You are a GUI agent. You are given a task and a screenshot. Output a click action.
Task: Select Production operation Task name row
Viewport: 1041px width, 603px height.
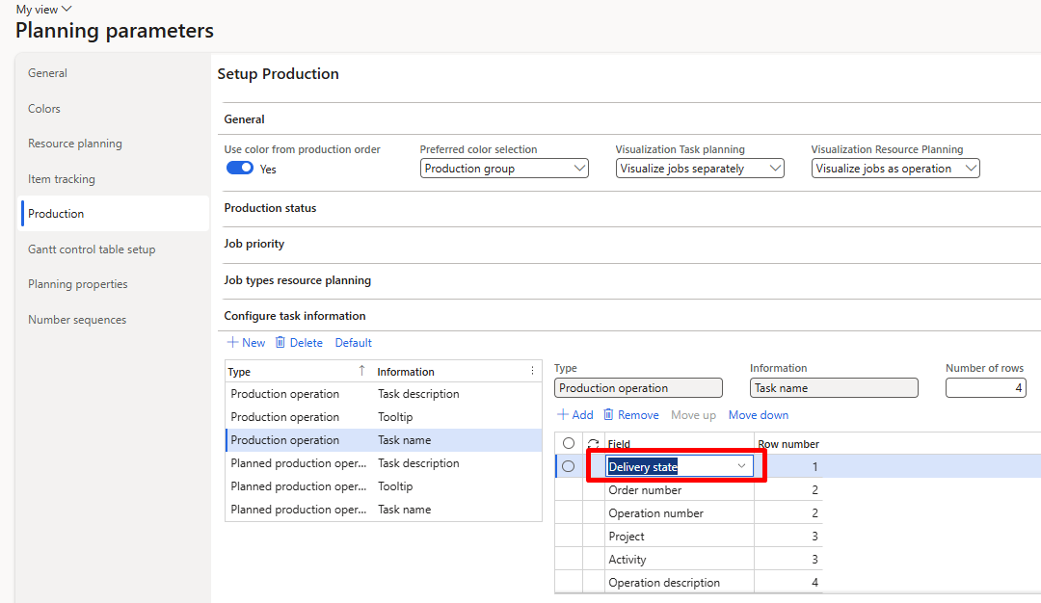pos(384,440)
